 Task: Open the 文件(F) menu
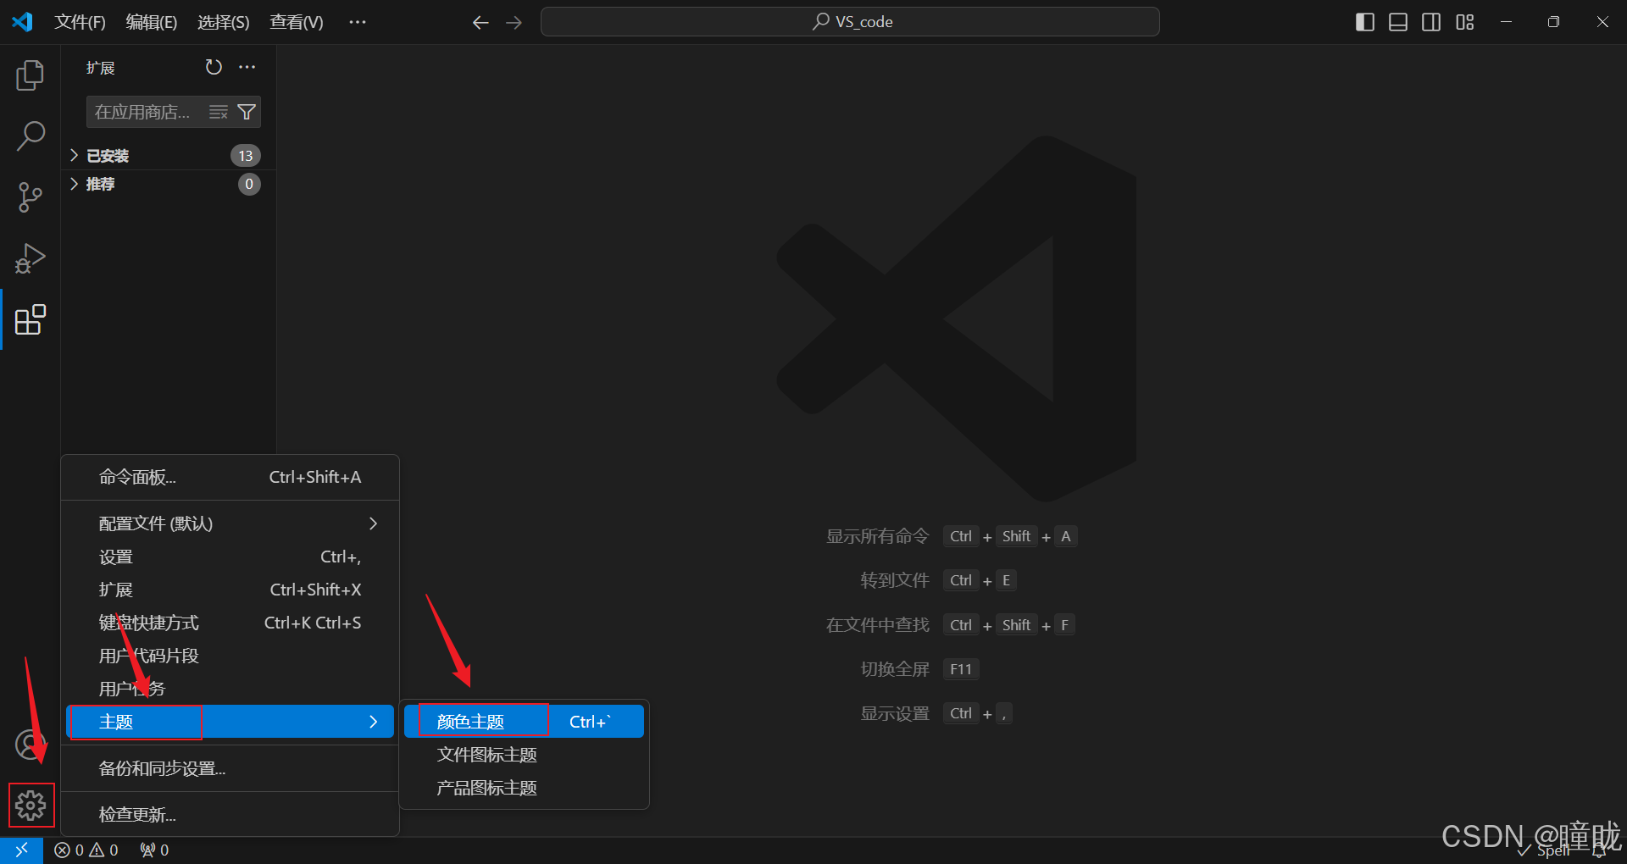click(80, 22)
